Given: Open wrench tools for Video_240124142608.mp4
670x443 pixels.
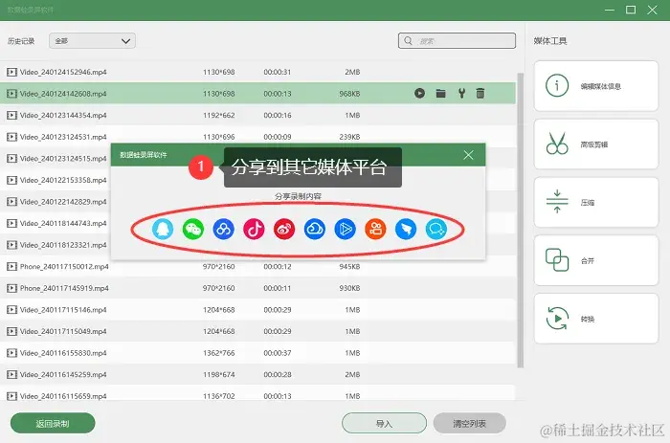Looking at the screenshot, I should (461, 93).
